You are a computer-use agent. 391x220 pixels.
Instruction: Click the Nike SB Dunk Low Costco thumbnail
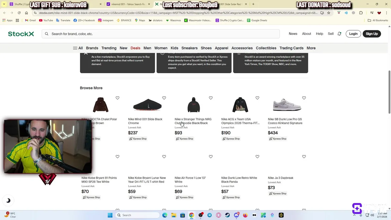pos(287,105)
